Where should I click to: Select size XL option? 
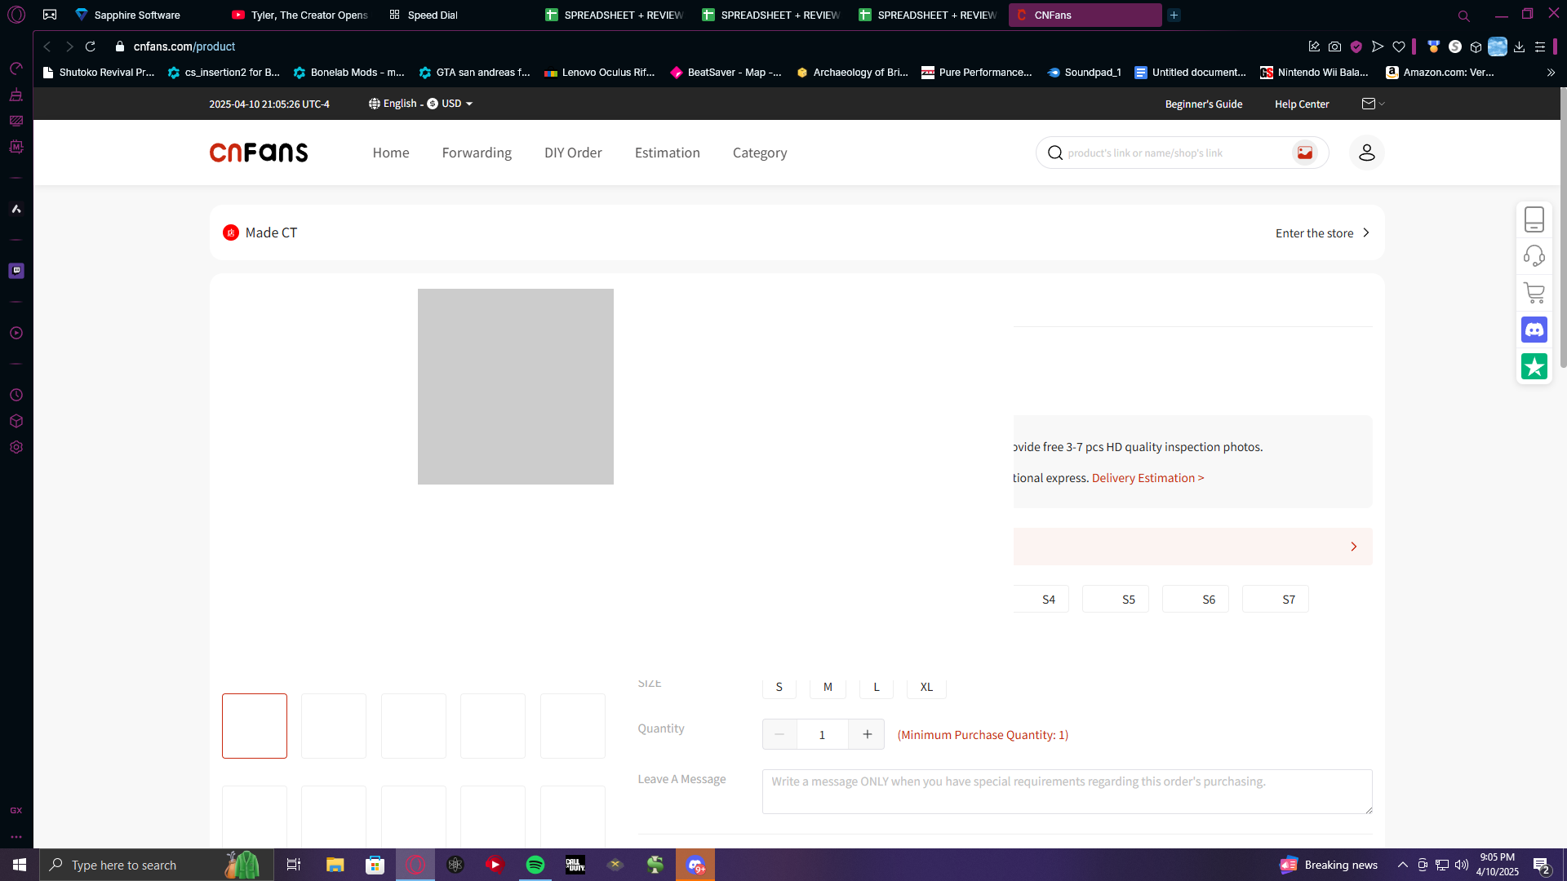point(926,687)
